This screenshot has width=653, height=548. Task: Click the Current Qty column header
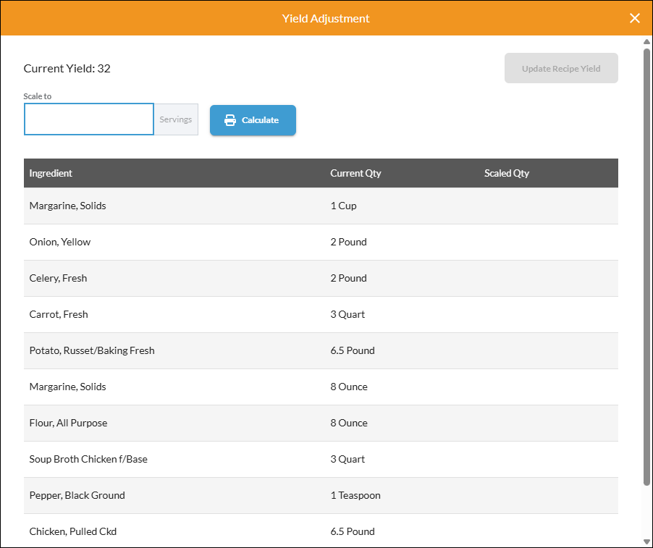click(x=355, y=173)
